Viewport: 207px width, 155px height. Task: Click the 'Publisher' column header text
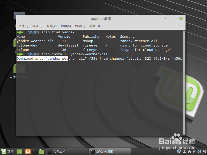(x=92, y=37)
